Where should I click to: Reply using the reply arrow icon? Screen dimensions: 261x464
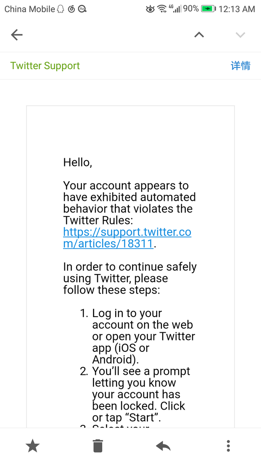pos(163,445)
